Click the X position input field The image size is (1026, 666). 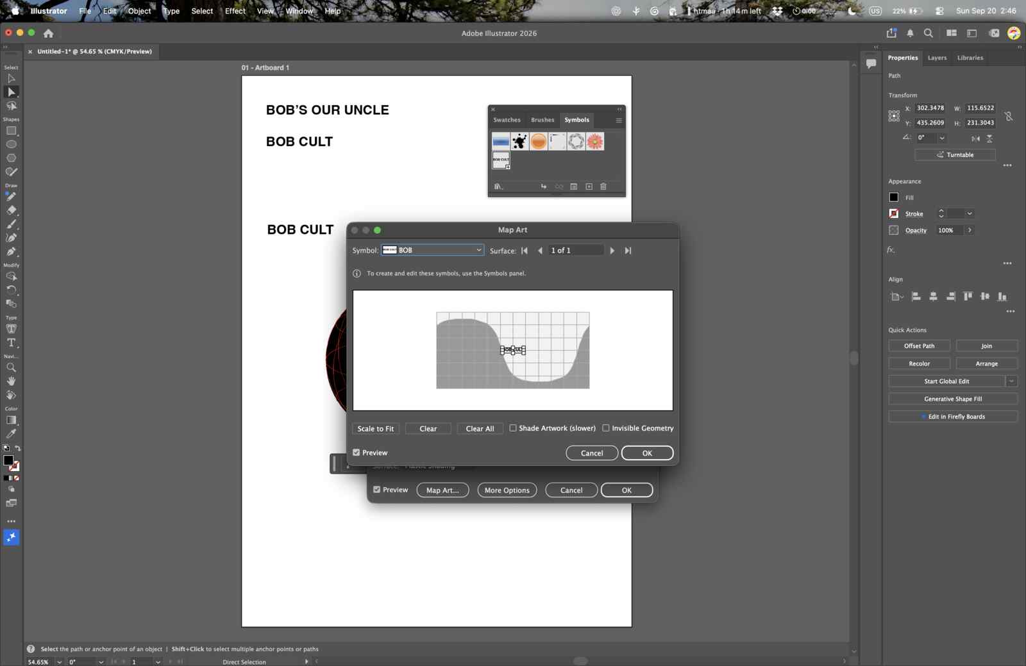(x=930, y=108)
